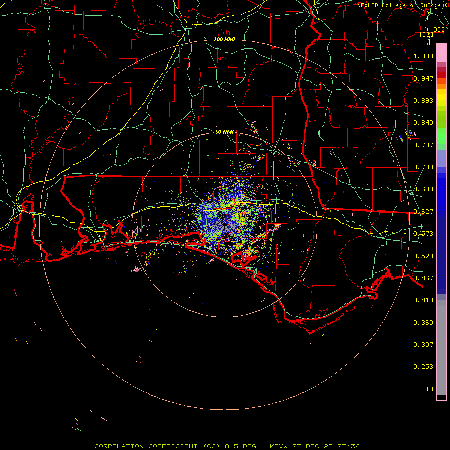Click the 0.787 scale value
The height and width of the screenshot is (450, 450).
(x=423, y=145)
